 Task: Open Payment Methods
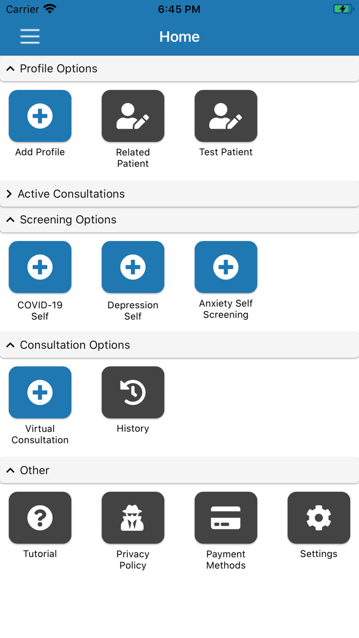226,517
